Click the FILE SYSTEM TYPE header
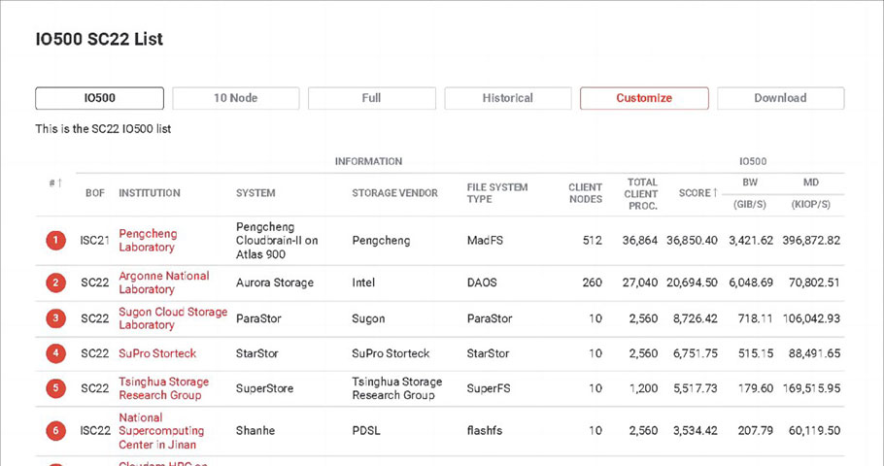This screenshot has width=884, height=466. pos(497,193)
